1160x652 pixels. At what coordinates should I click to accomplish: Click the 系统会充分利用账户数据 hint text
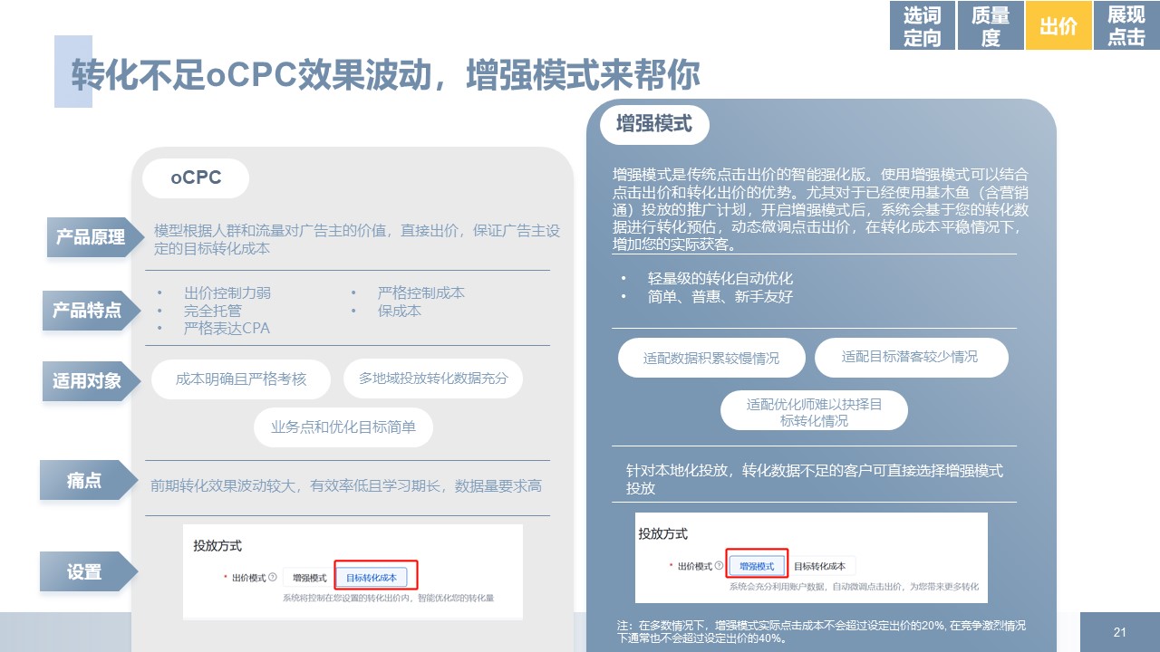[x=854, y=587]
